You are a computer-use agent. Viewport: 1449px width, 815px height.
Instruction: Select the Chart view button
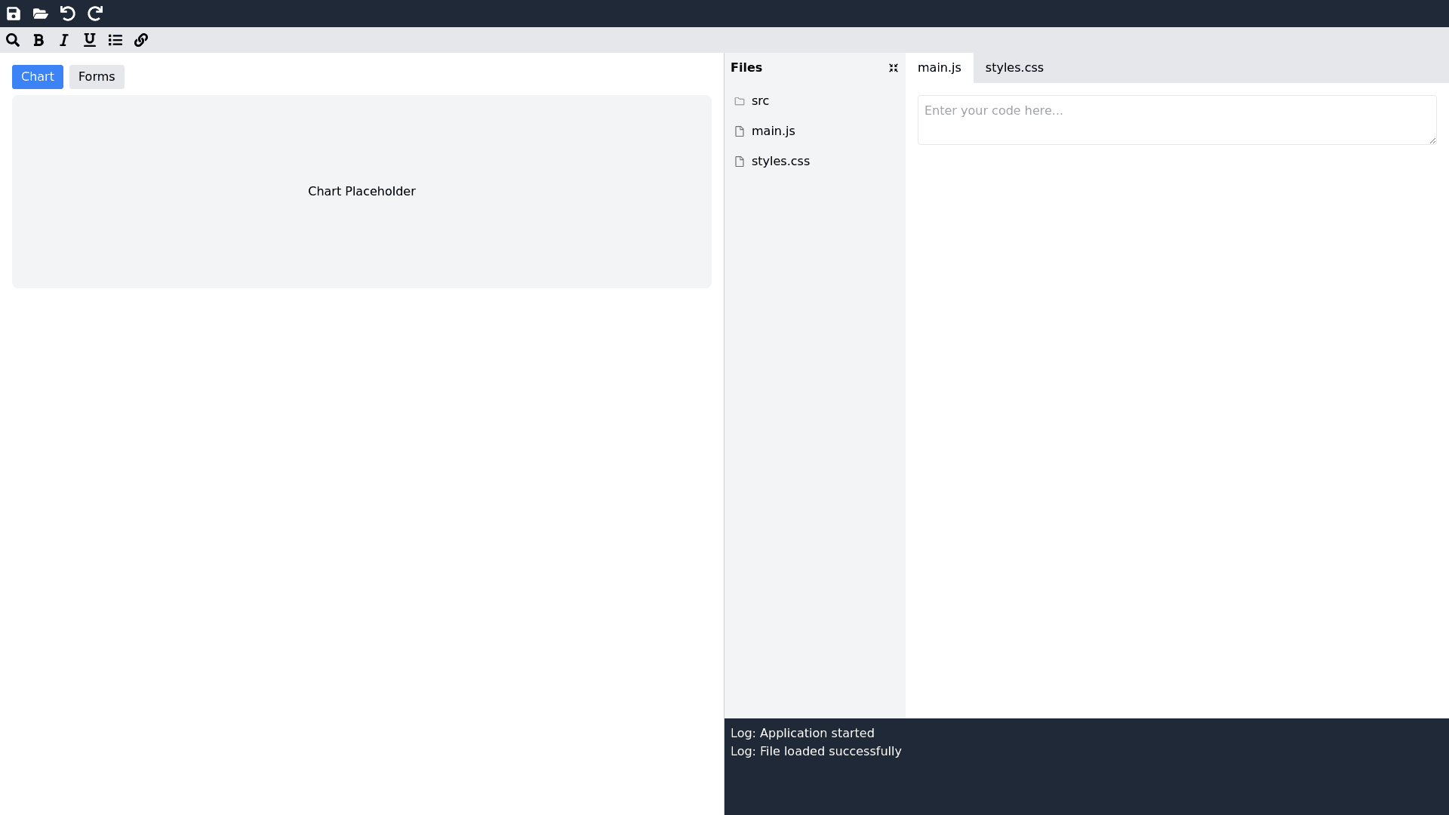[x=38, y=77]
